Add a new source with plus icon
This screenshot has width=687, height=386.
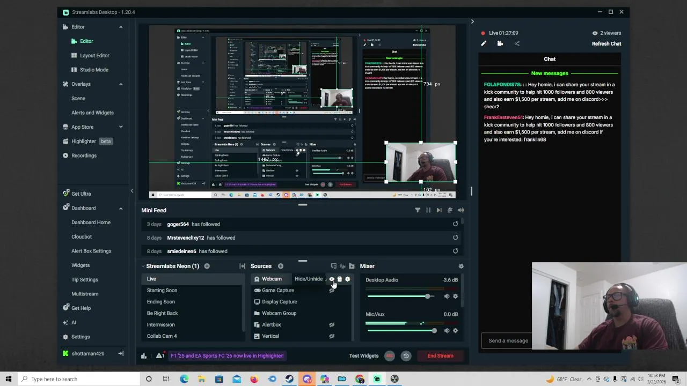tap(280, 266)
